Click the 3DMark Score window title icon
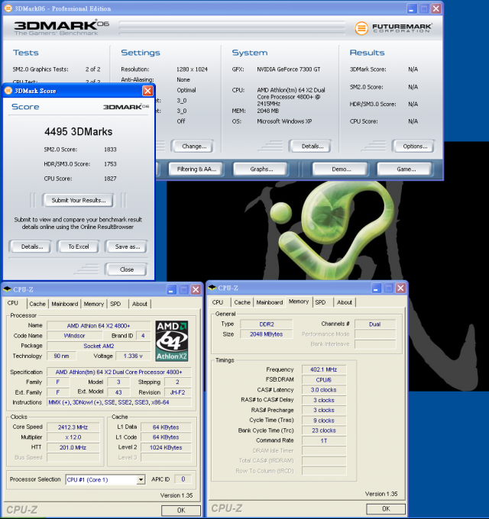Viewport: 489px width, 519px height. [8, 91]
